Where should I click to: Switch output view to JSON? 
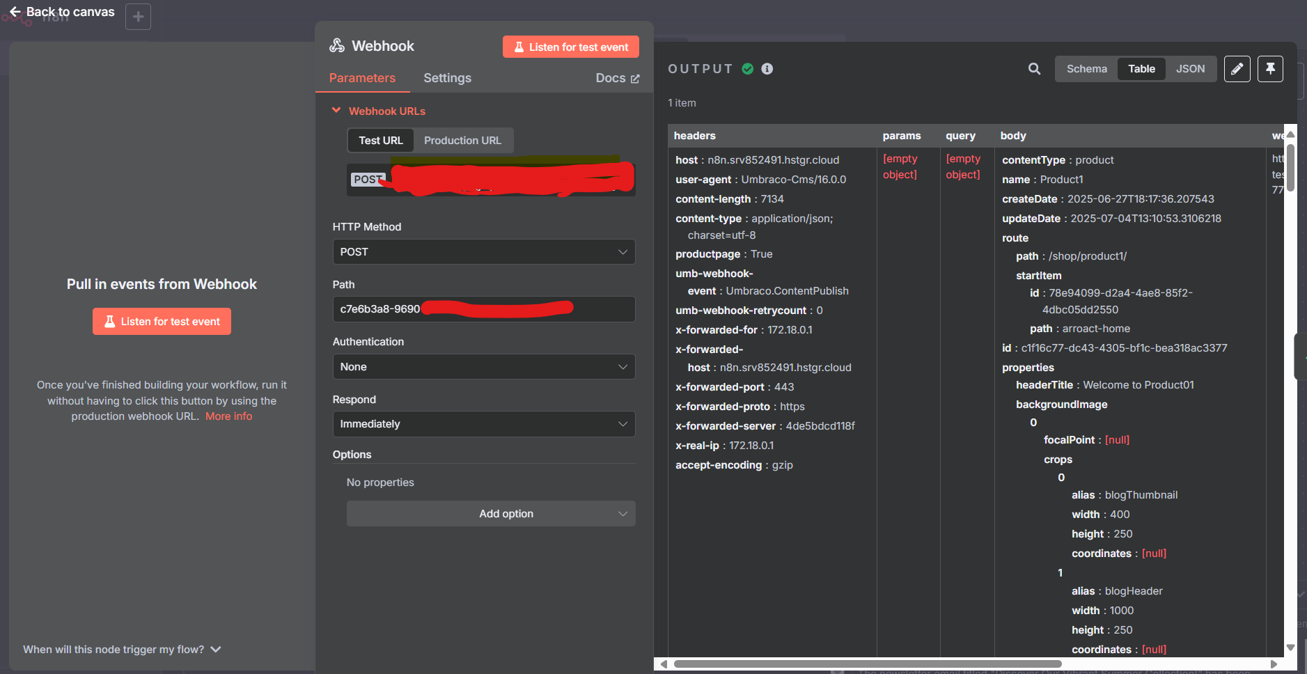click(1191, 69)
